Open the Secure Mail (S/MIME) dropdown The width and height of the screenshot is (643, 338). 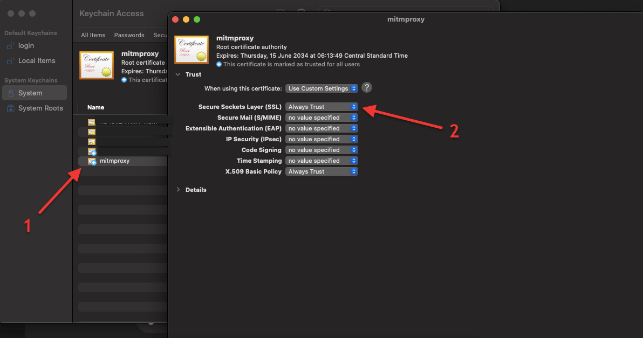pyautogui.click(x=321, y=118)
